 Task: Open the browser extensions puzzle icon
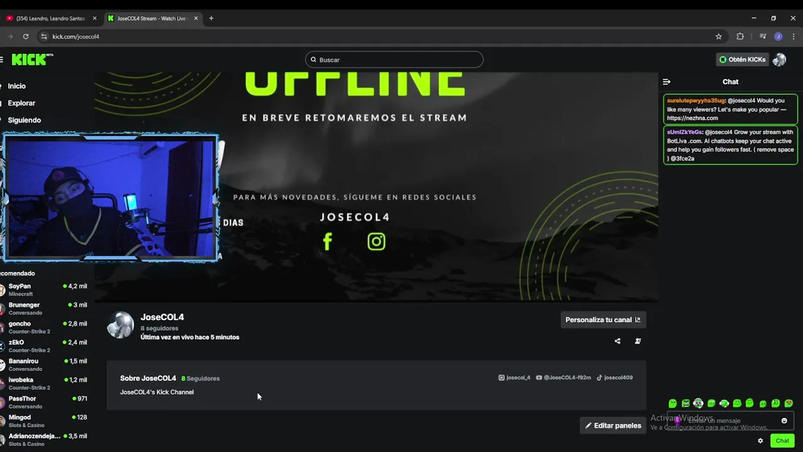click(740, 36)
